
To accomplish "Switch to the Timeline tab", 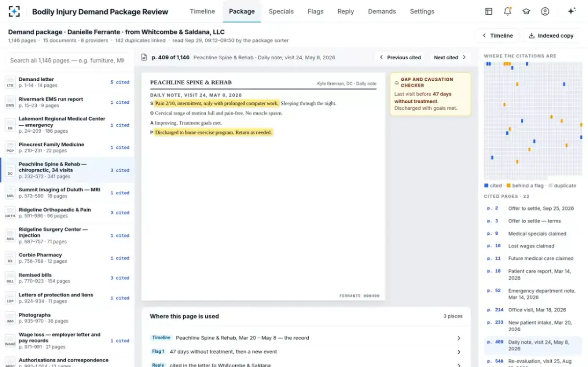I will tap(202, 11).
